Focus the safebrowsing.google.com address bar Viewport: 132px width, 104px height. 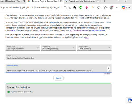click(x=31, y=8)
